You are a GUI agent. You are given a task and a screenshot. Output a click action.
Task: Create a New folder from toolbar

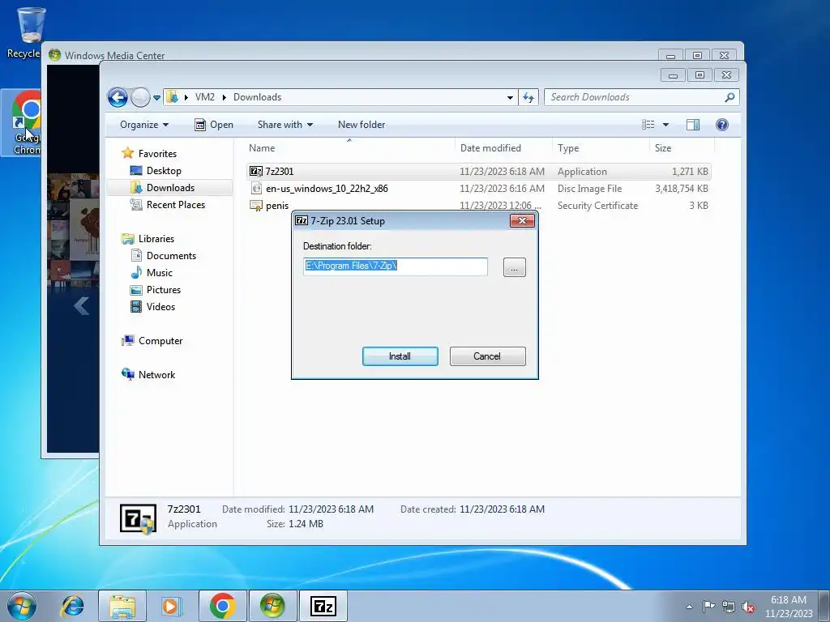(x=362, y=125)
